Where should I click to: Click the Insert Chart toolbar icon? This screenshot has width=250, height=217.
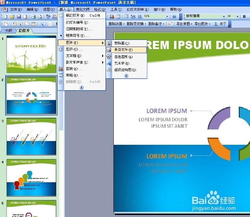(x=112, y=16)
